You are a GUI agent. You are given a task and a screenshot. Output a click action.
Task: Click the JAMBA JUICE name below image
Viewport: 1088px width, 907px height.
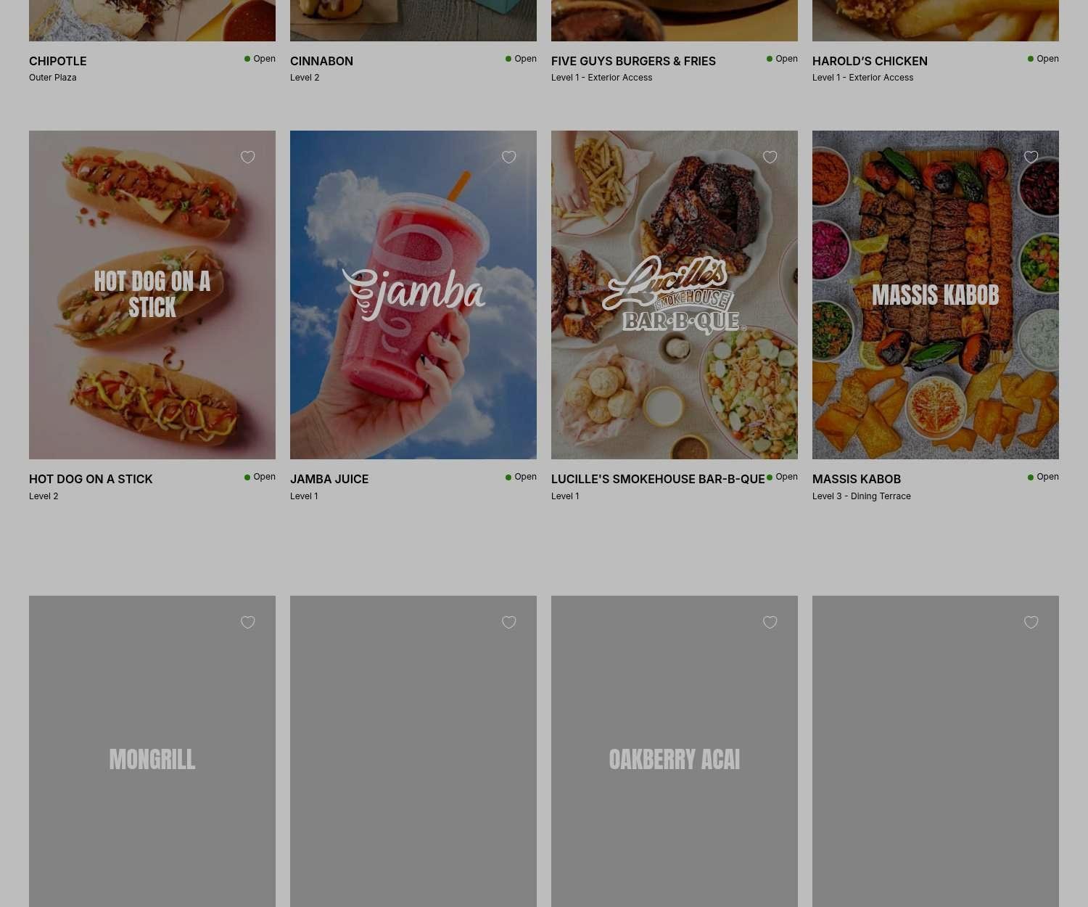point(329,479)
